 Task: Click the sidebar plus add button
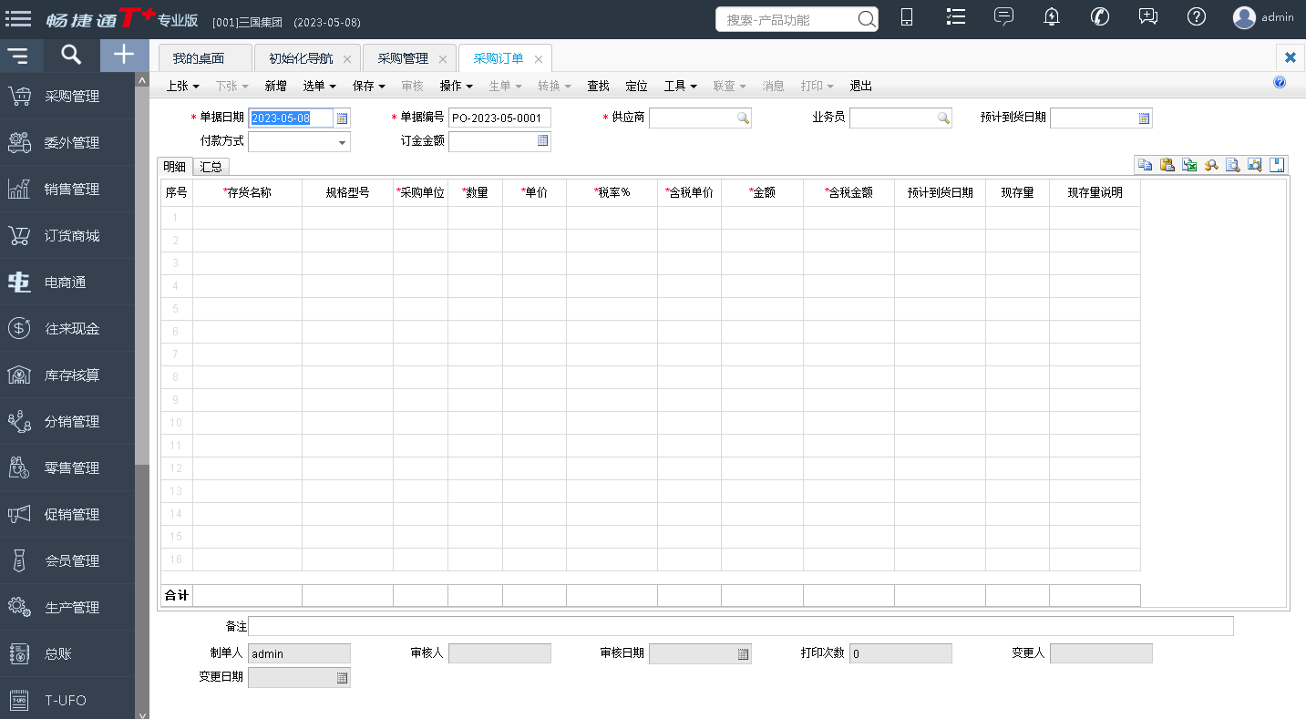coord(124,56)
